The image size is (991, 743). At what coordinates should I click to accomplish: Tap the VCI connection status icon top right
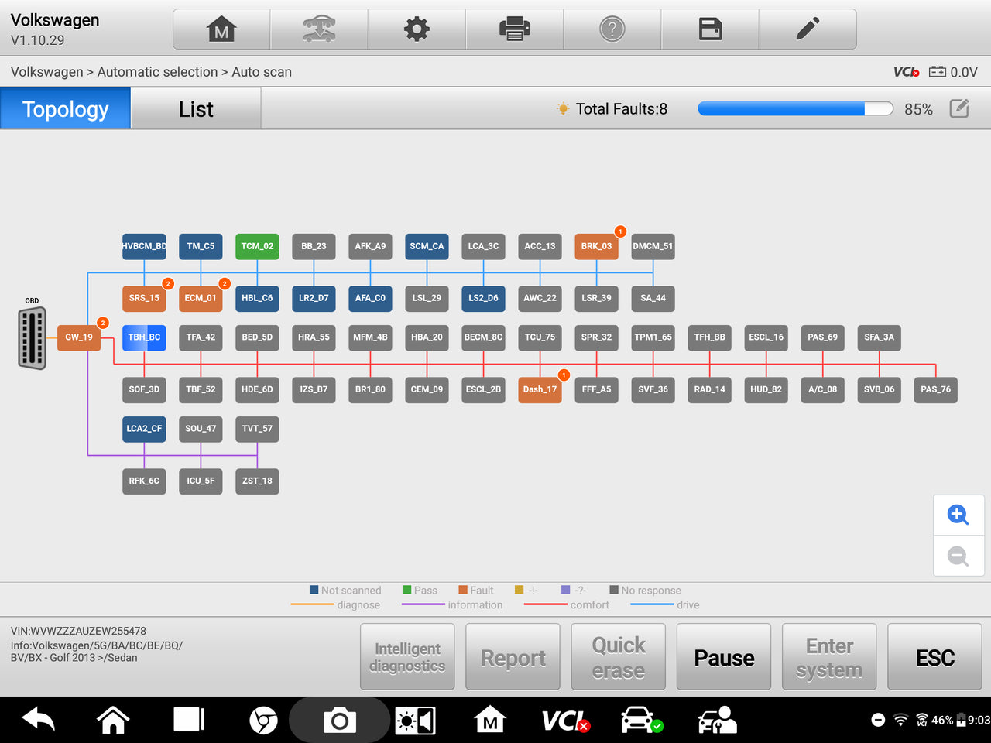[906, 72]
